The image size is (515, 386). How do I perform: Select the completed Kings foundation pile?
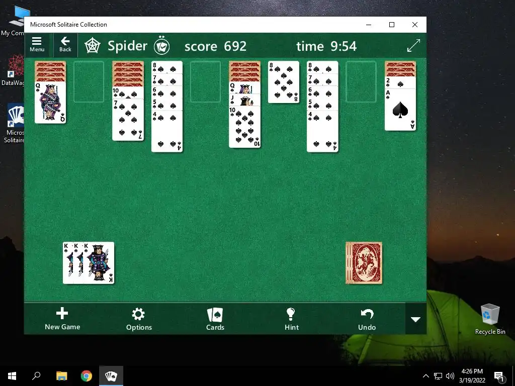tap(89, 262)
